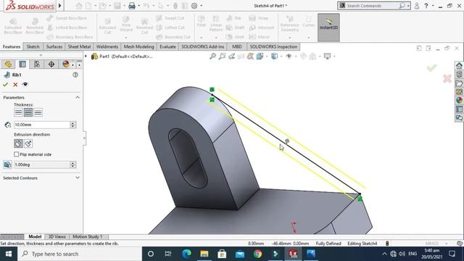464x261 pixels.
Task: Open the View Settings monitor icon
Action: click(x=327, y=57)
